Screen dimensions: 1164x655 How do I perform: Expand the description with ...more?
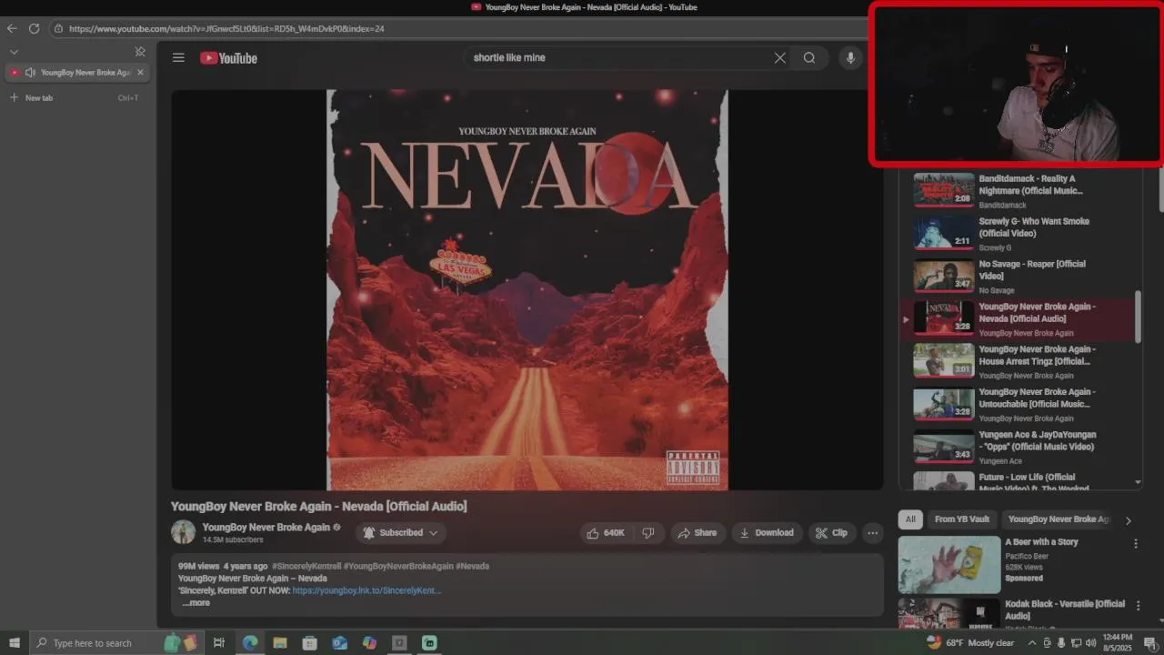196,602
